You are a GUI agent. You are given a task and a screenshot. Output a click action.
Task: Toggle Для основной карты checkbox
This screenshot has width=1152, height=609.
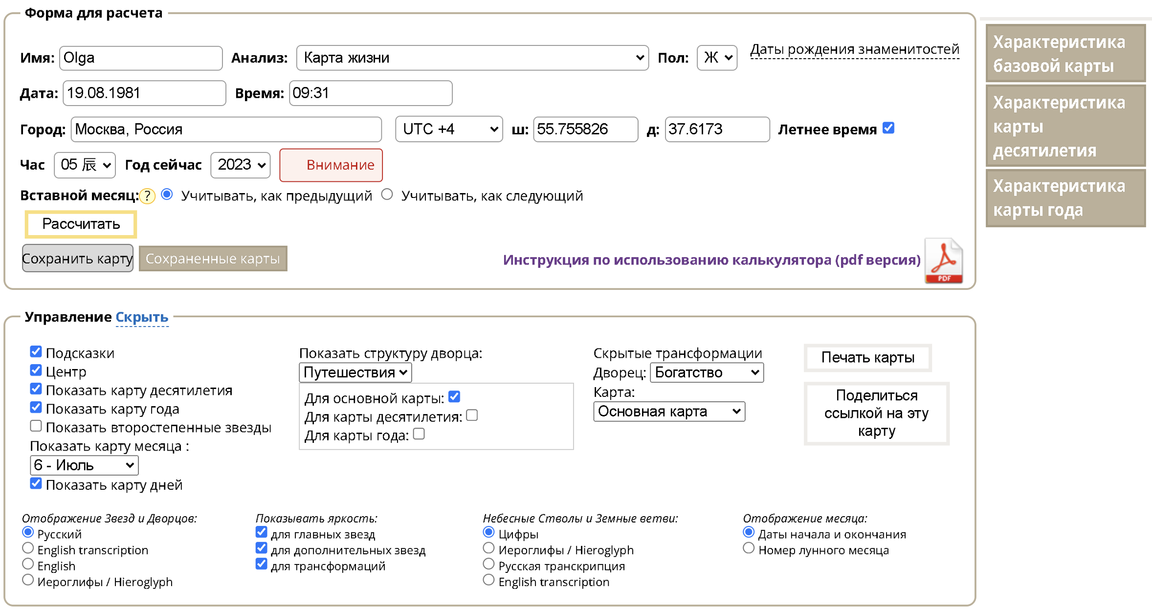(x=454, y=396)
